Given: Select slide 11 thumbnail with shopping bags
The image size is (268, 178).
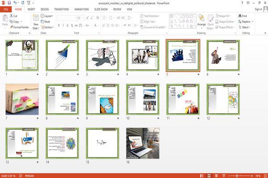Looking at the screenshot, I should (183, 99).
